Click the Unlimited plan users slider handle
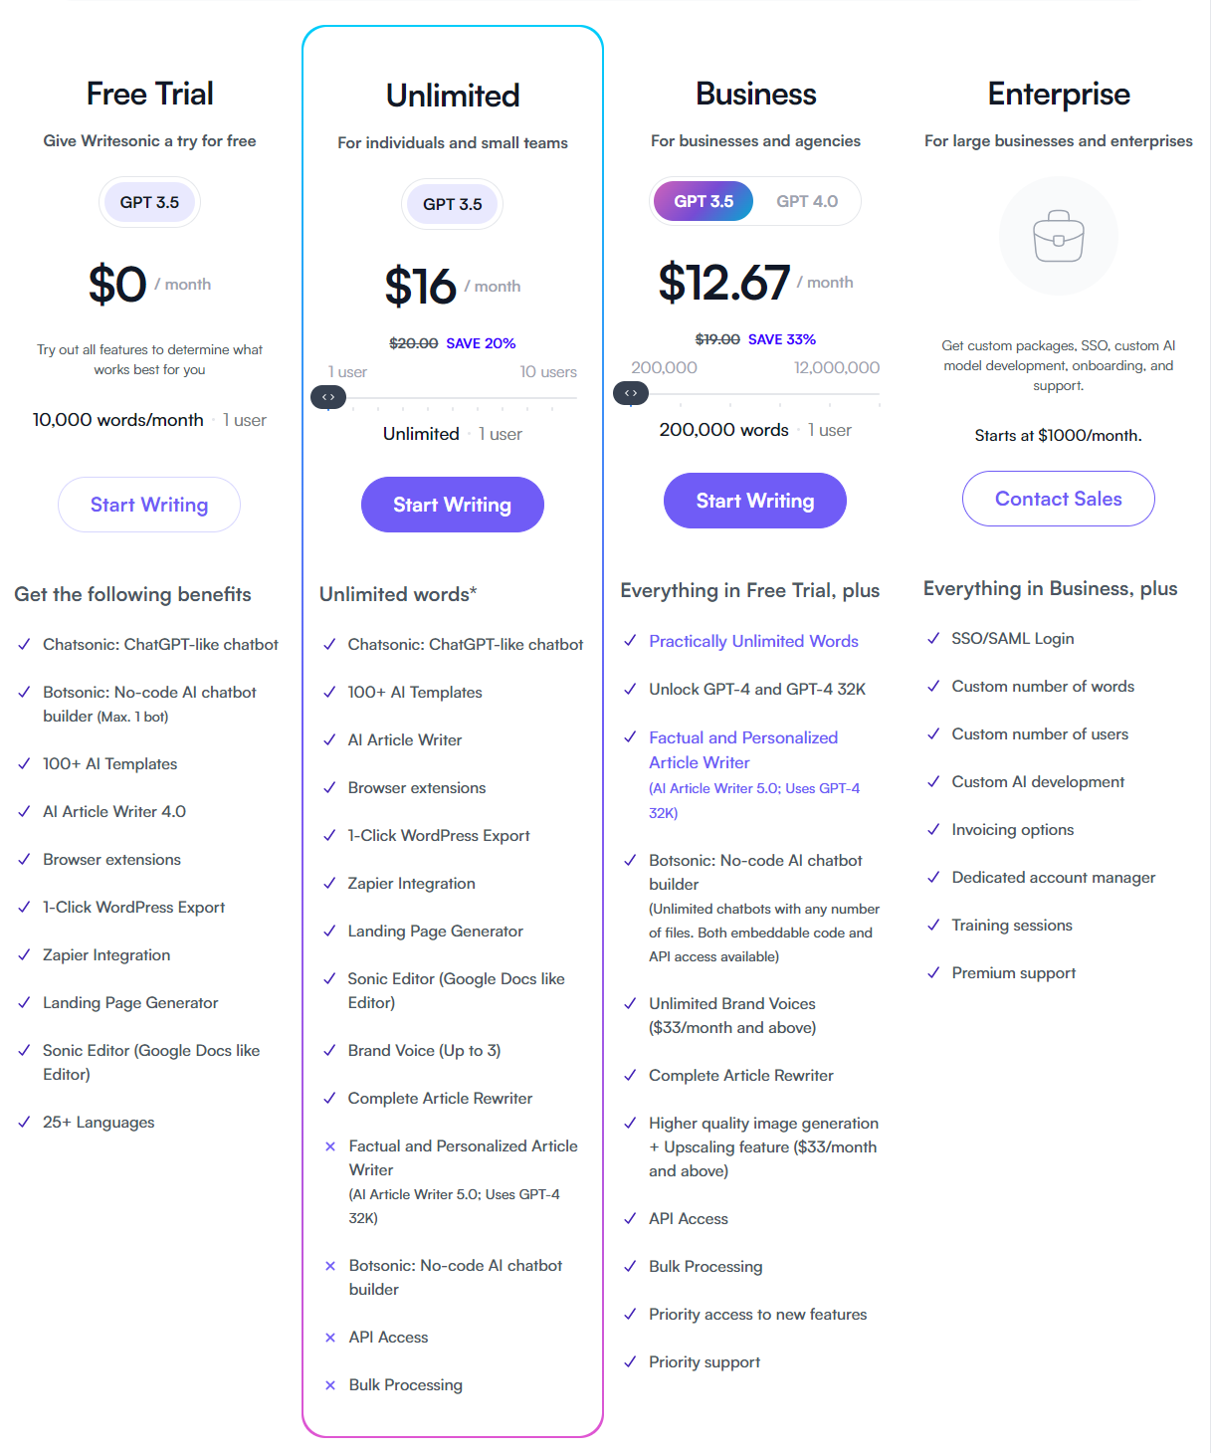Viewport: 1211px width, 1453px height. [328, 397]
